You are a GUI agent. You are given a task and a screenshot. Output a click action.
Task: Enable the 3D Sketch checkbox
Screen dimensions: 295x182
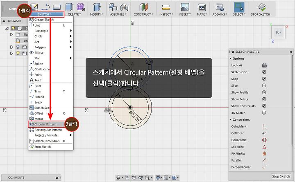[x=264, y=113]
